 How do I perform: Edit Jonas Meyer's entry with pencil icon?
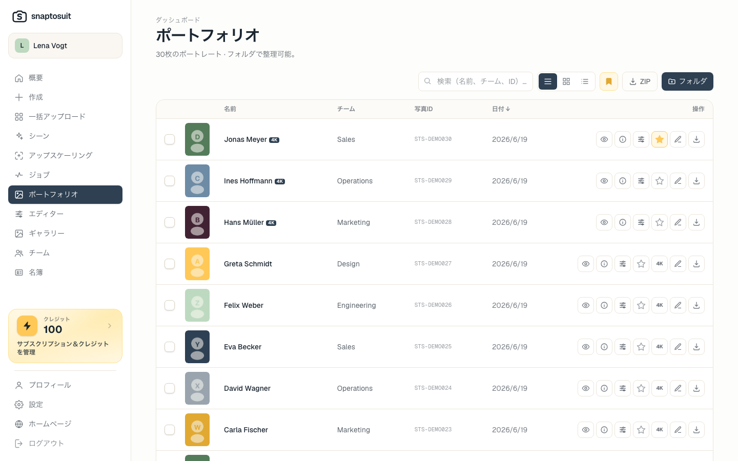678,139
